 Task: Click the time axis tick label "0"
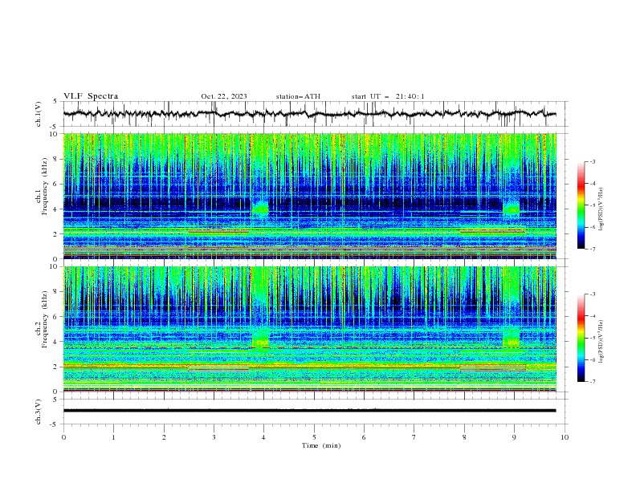[63, 437]
